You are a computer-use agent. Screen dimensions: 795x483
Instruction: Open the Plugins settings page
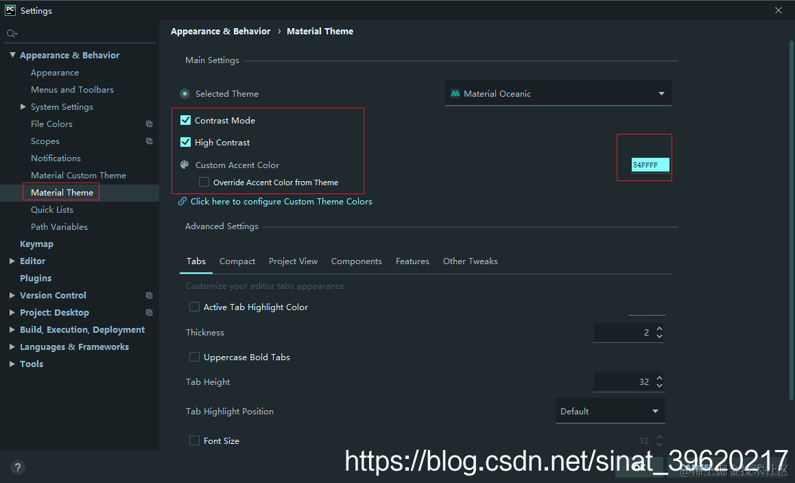pos(36,278)
